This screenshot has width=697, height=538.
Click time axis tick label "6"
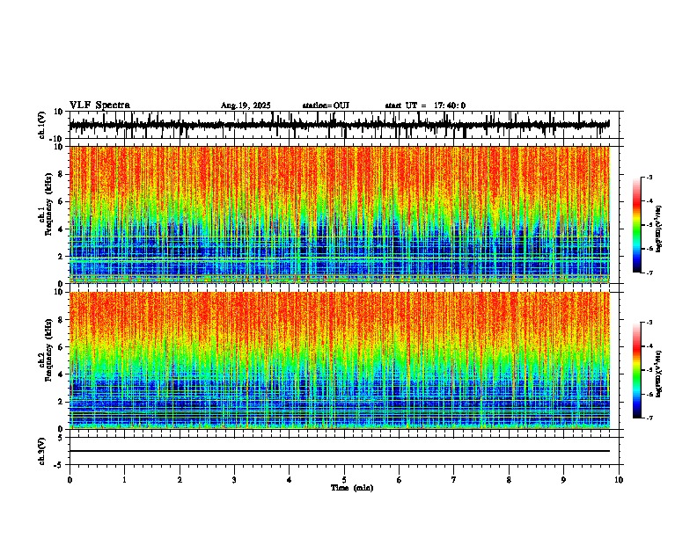[x=399, y=480]
